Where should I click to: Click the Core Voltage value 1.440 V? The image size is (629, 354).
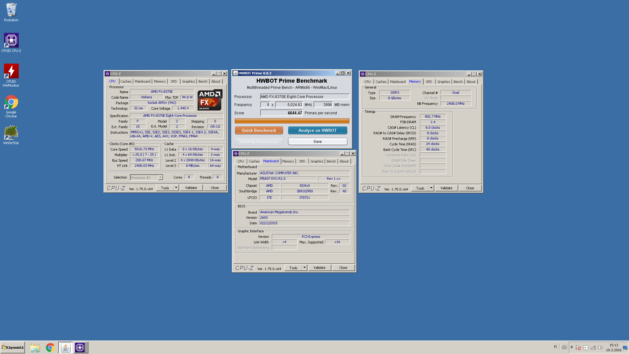pos(183,108)
